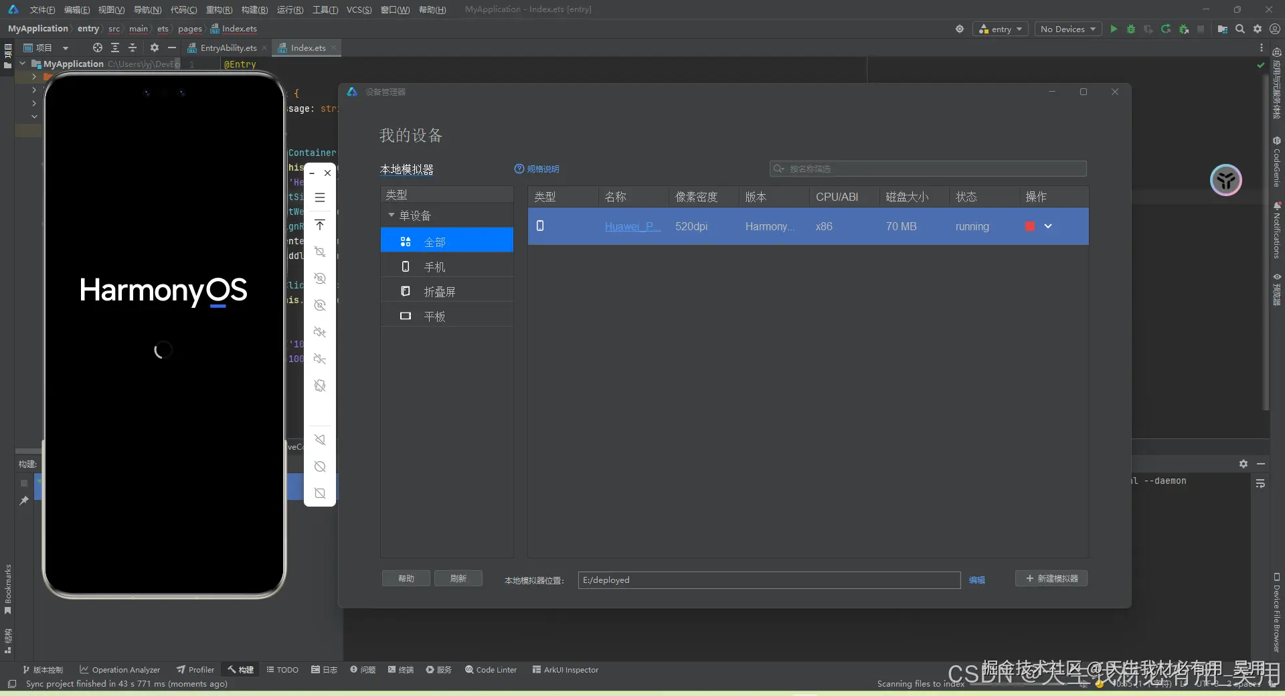Open the 规格说明 link
The image size is (1285, 696).
tap(543, 169)
